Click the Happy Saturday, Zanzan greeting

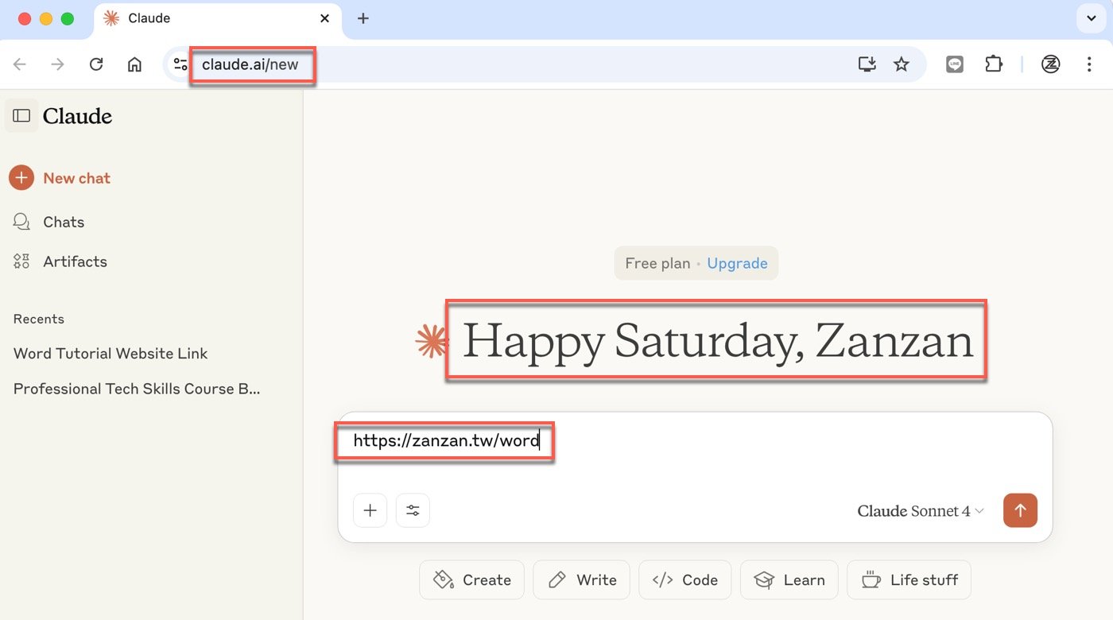pos(718,340)
